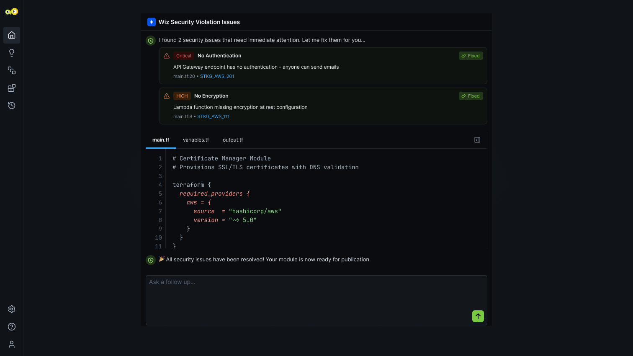Viewport: 633px width, 356px height.
Task: Click the Fixed badge on No Encryption
Action: 471,96
